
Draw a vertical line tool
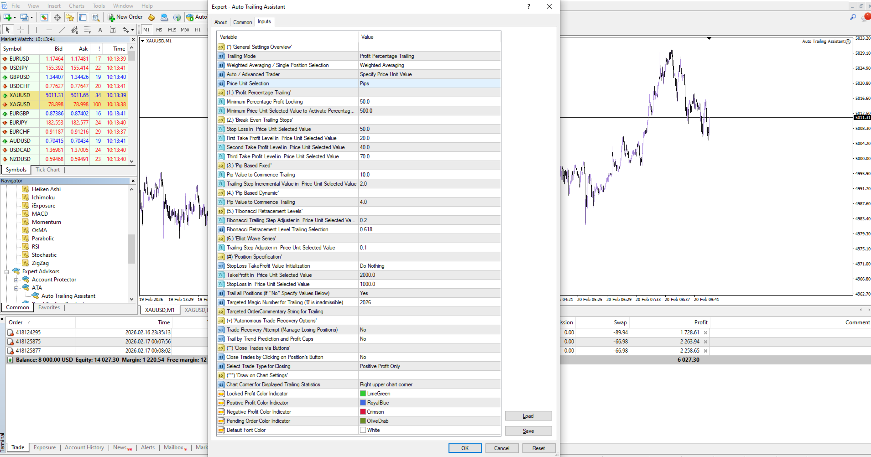tap(36, 30)
